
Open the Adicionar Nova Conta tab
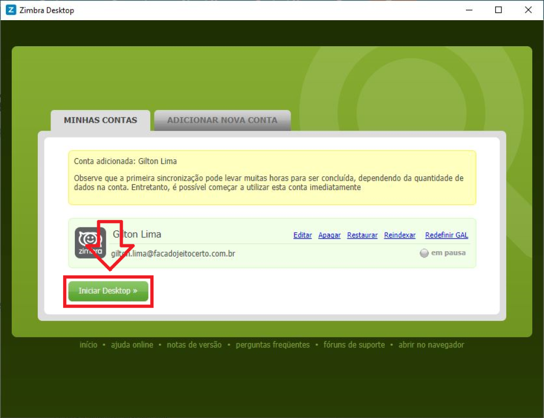tap(223, 121)
